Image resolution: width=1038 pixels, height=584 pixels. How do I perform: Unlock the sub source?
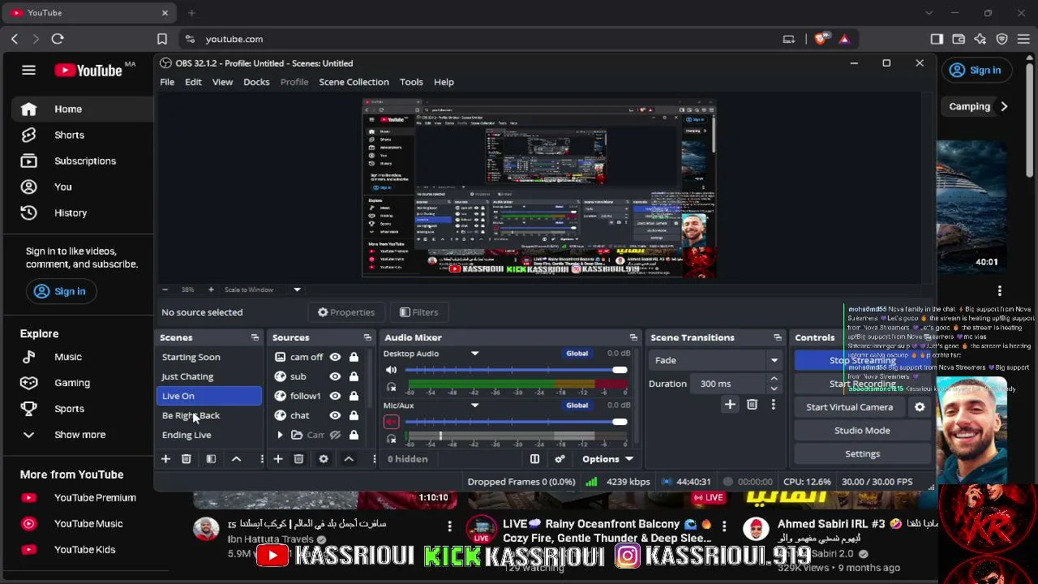tap(354, 376)
